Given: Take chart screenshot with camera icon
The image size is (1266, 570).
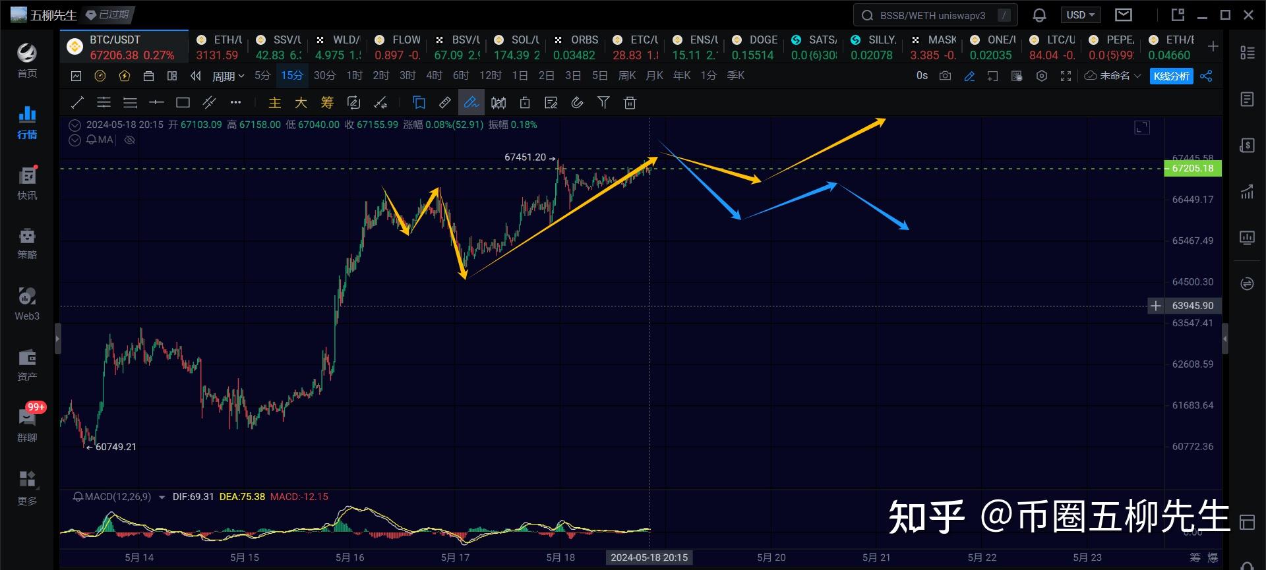Looking at the screenshot, I should (945, 76).
